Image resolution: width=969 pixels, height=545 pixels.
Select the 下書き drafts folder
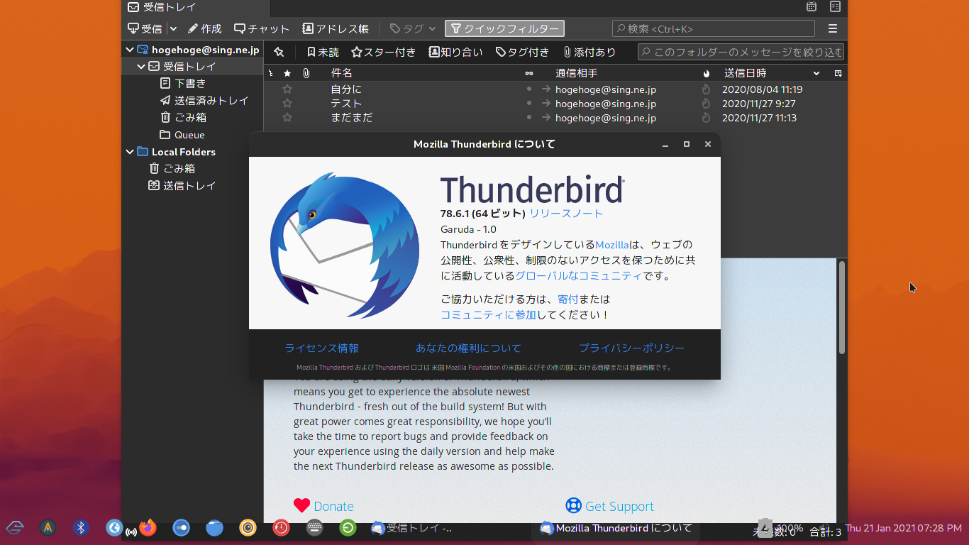click(190, 83)
